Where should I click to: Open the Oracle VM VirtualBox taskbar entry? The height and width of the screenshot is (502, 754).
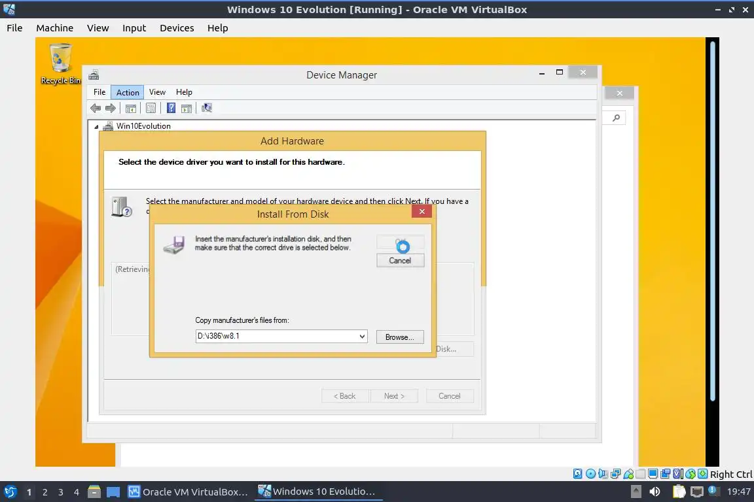point(188,492)
